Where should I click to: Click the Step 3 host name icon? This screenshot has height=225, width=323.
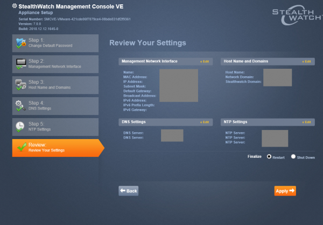coord(20,84)
